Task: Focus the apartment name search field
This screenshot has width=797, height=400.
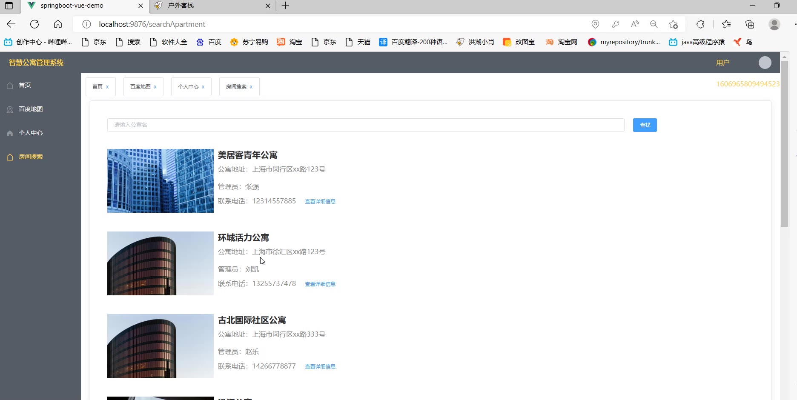Action: coord(366,125)
